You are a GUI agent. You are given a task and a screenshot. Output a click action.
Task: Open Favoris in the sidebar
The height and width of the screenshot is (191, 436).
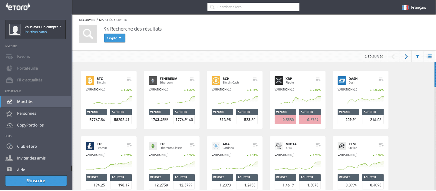tap(36, 57)
